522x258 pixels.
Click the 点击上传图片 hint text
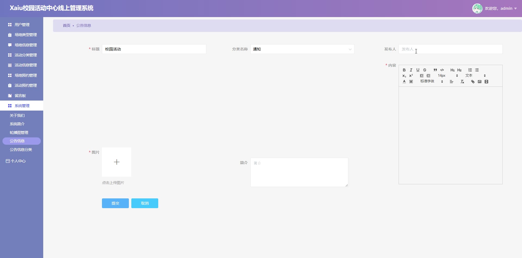click(x=113, y=183)
